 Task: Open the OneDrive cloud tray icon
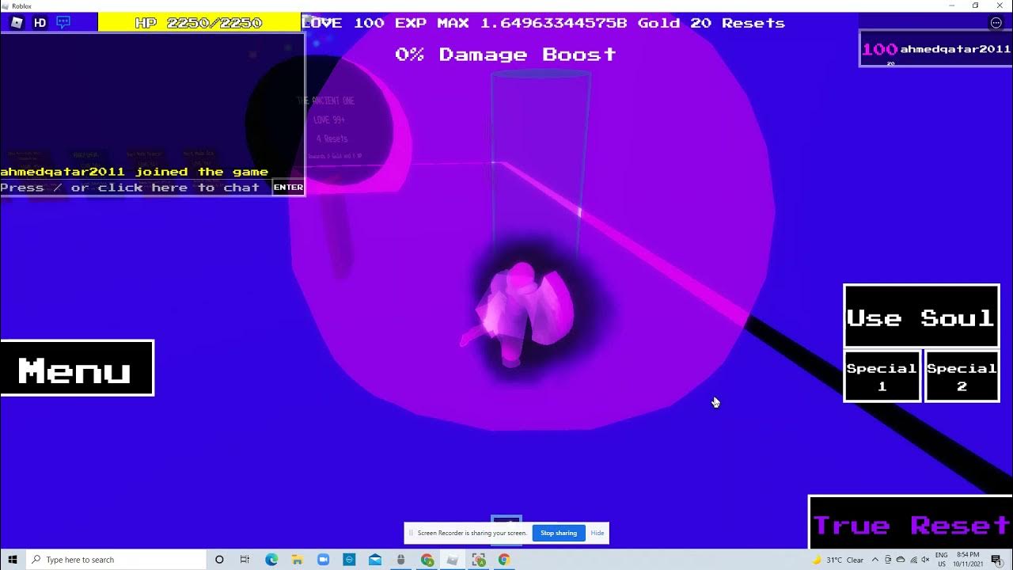tap(901, 560)
